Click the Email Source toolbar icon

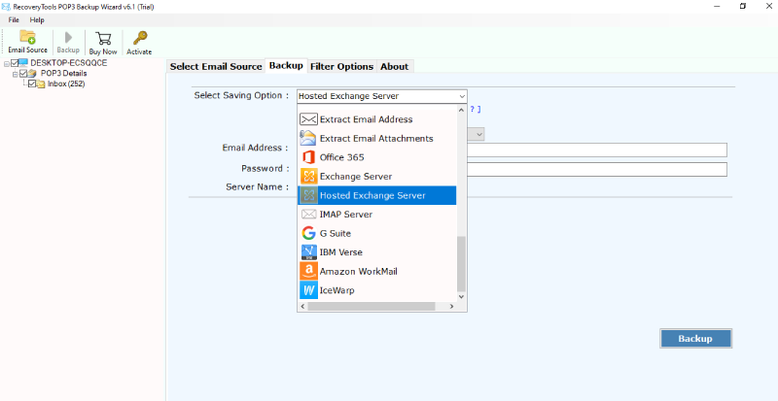[x=27, y=41]
